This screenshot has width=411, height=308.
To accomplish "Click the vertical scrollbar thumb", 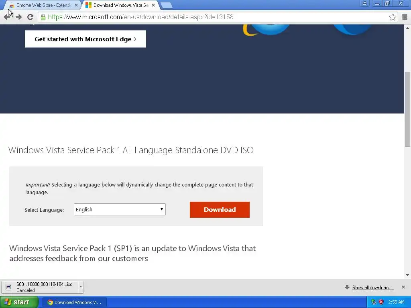I will [407, 109].
